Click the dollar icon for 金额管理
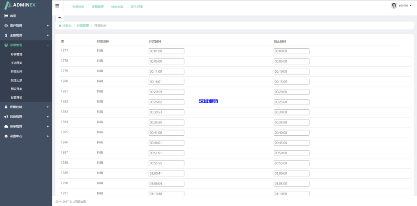 pos(6,35)
